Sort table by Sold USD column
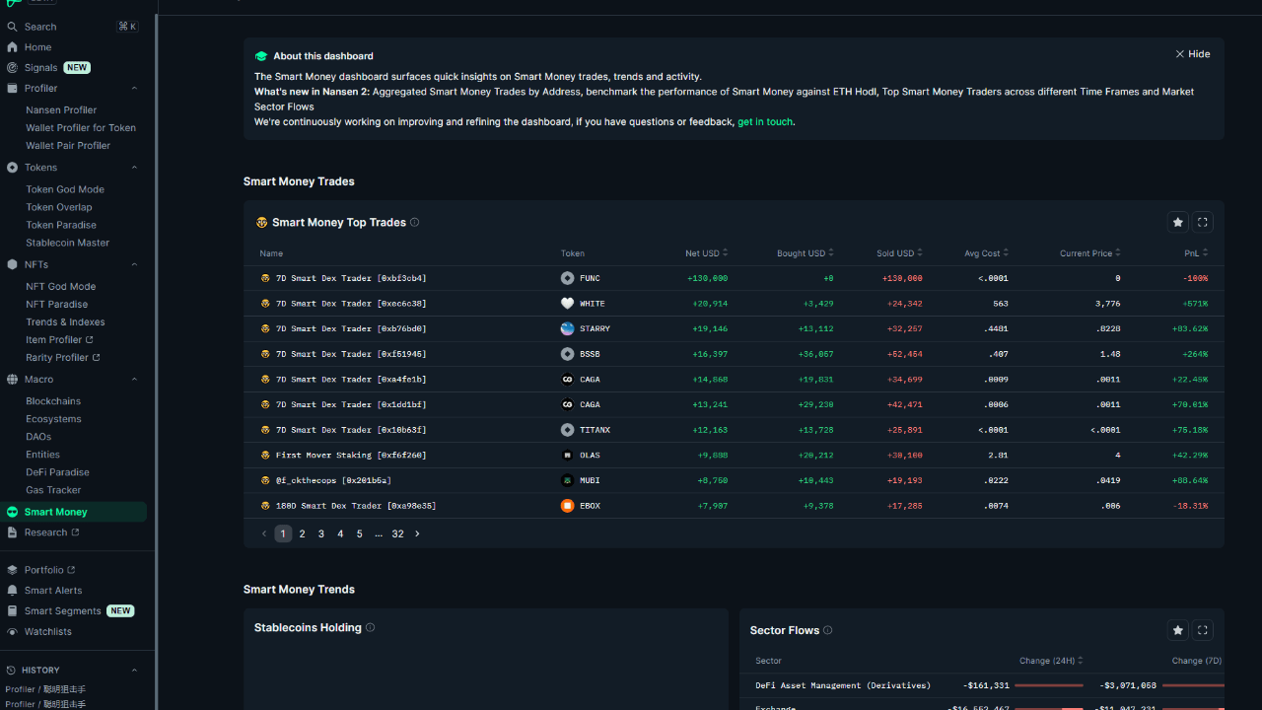 point(899,253)
